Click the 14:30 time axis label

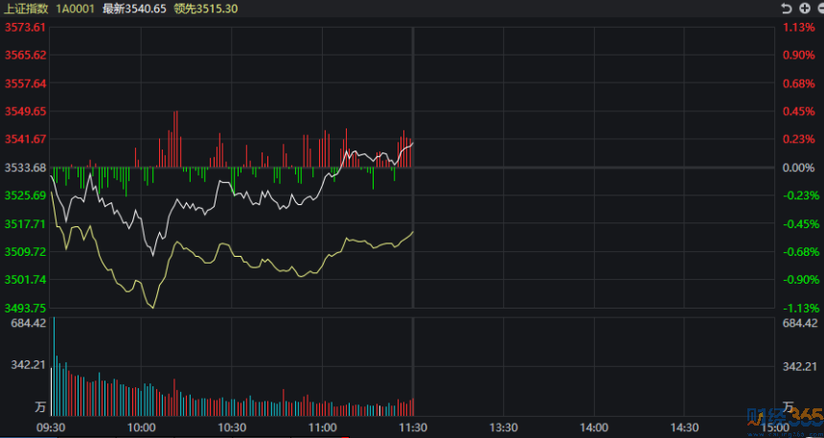pos(685,427)
